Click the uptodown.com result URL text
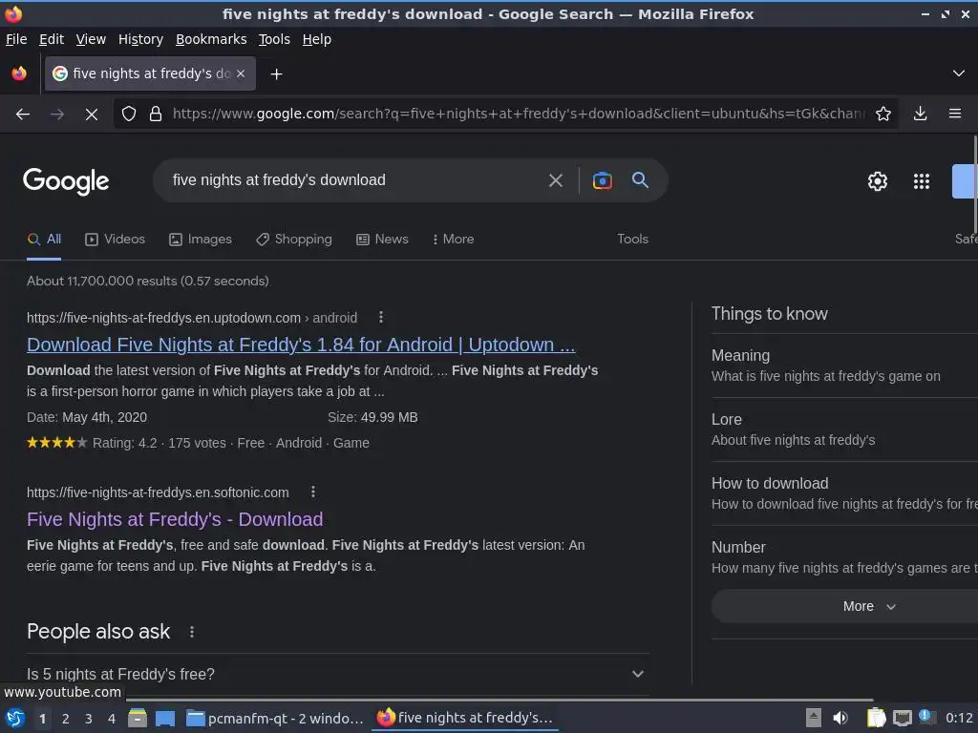 coord(192,318)
